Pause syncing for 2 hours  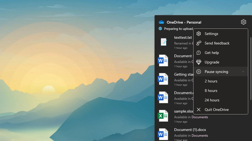[211, 81]
